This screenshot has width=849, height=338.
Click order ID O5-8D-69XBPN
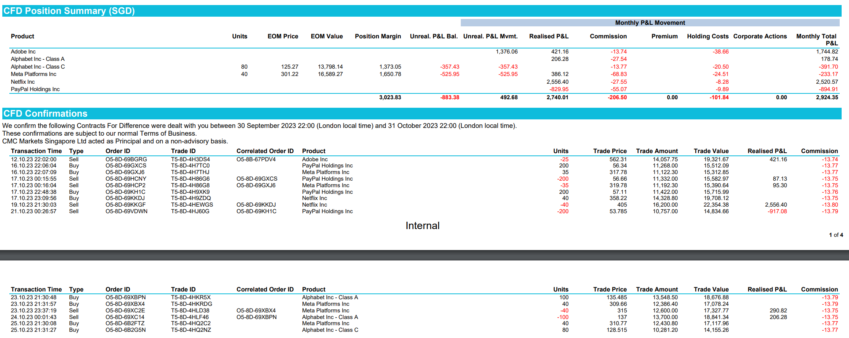click(125, 297)
